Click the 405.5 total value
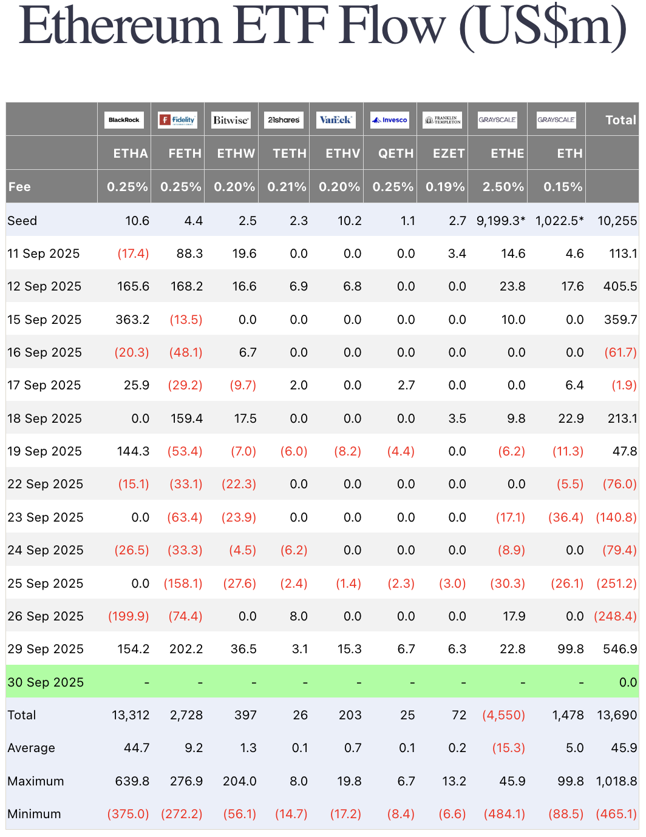 coord(620,286)
